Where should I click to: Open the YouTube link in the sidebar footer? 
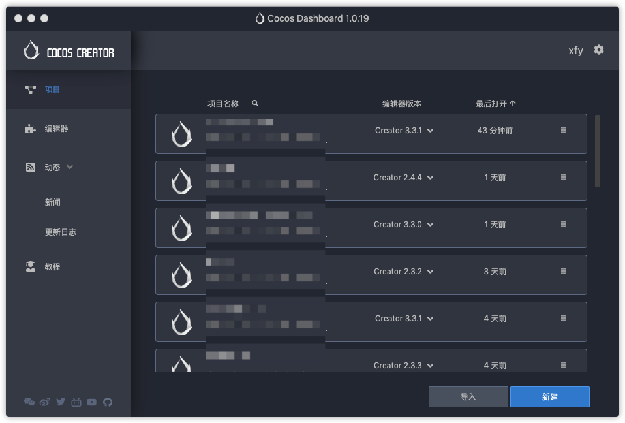tap(92, 402)
